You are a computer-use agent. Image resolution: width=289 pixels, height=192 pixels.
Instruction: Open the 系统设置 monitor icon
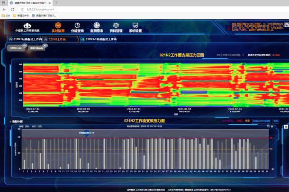click(x=135, y=25)
